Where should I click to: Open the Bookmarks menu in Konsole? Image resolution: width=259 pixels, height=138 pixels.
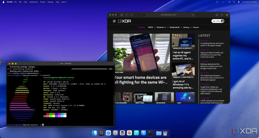[34, 2]
